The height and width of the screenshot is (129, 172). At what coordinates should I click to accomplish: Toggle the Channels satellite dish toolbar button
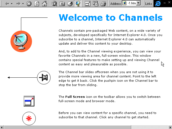click(x=78, y=3)
